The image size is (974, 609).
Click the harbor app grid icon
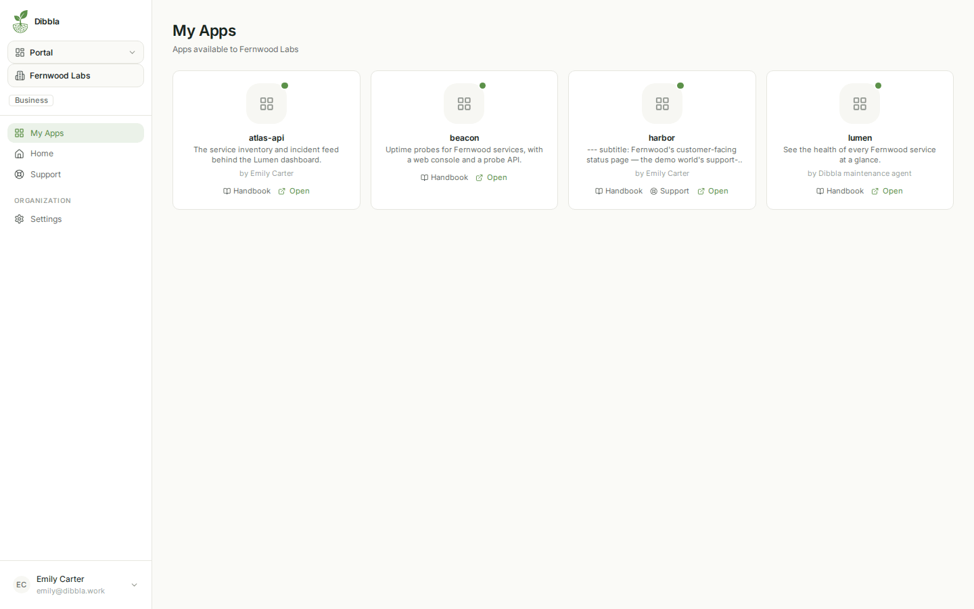662,104
